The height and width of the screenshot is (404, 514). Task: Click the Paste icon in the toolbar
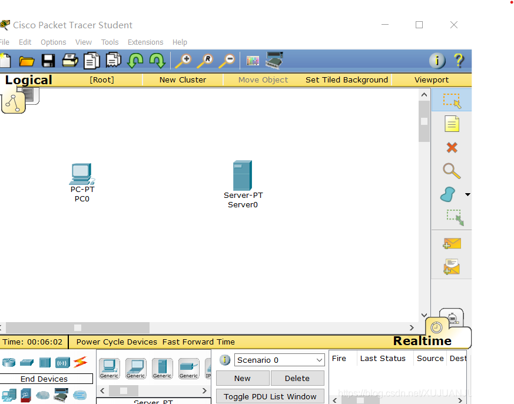(114, 60)
